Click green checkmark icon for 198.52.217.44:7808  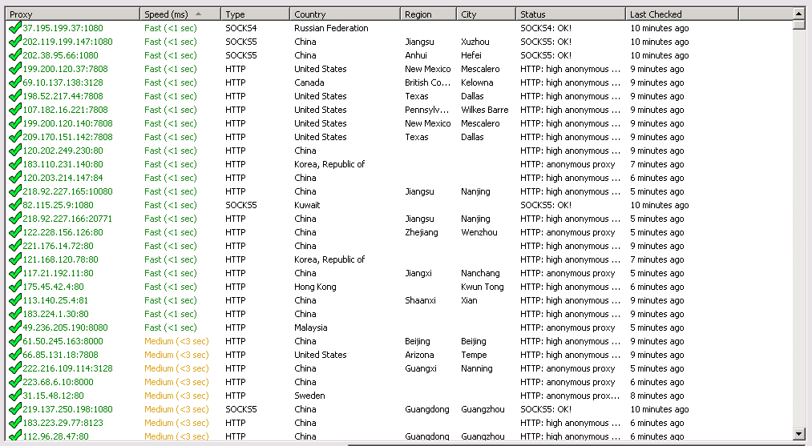[15, 95]
